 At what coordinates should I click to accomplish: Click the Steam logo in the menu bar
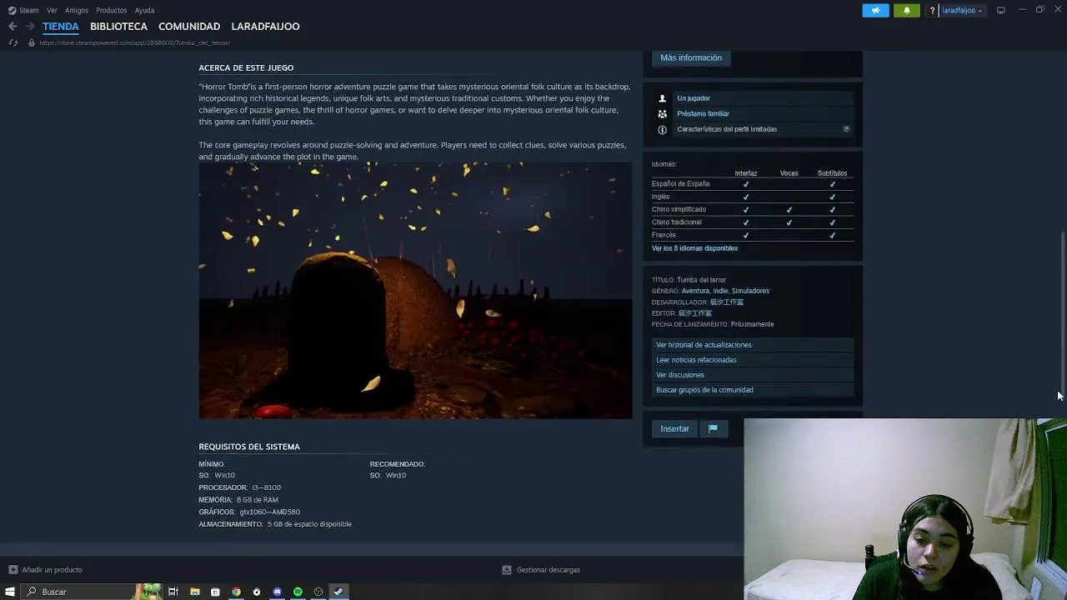click(x=12, y=10)
